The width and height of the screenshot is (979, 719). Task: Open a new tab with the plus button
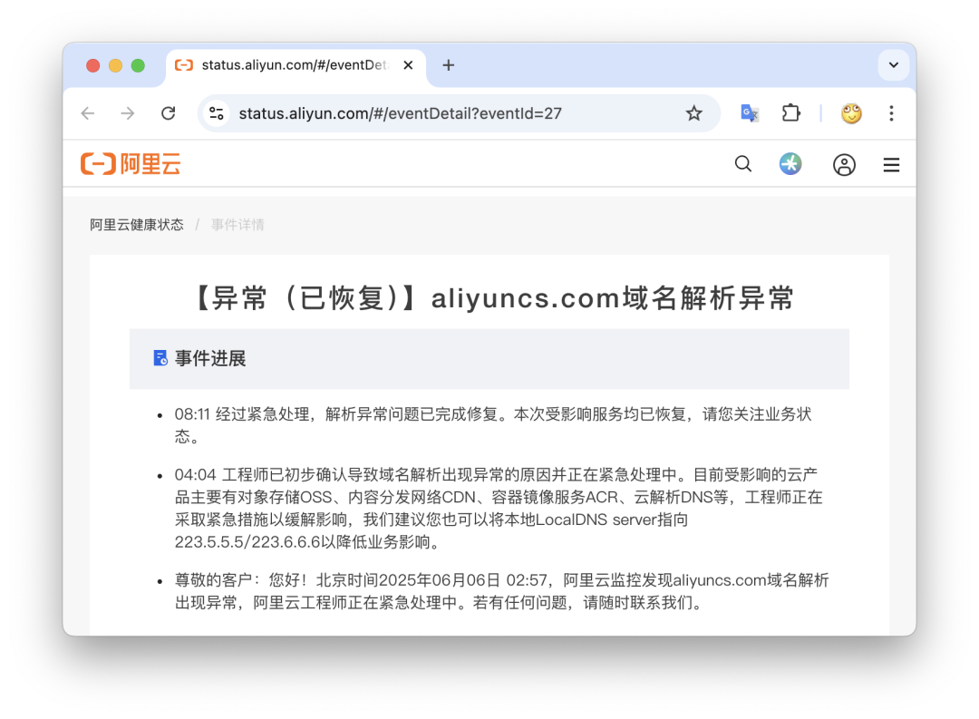point(448,65)
